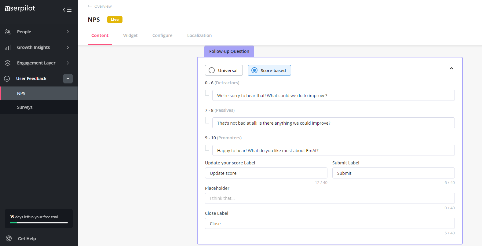Viewport: 482px width, 246px height.
Task: Click the Engagement Layer stack icon
Action: tap(8, 63)
